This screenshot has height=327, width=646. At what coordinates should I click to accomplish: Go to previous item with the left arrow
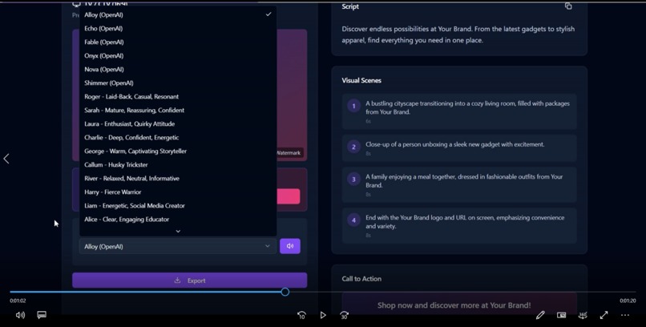click(6, 159)
